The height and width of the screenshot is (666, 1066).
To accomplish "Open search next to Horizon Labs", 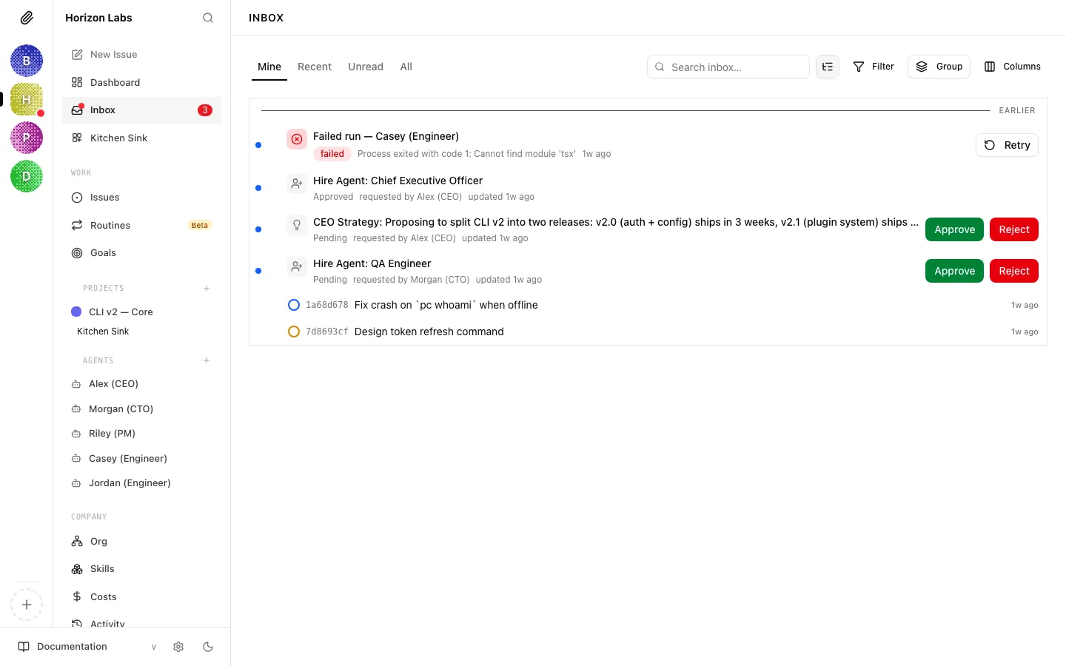I will [208, 18].
